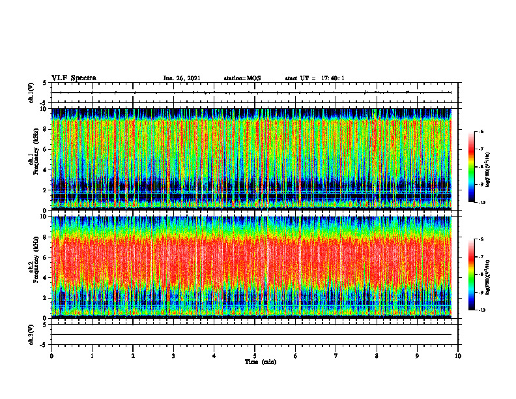
Task: Click the ch.1 frequency tick label "8"
Action: click(46, 129)
